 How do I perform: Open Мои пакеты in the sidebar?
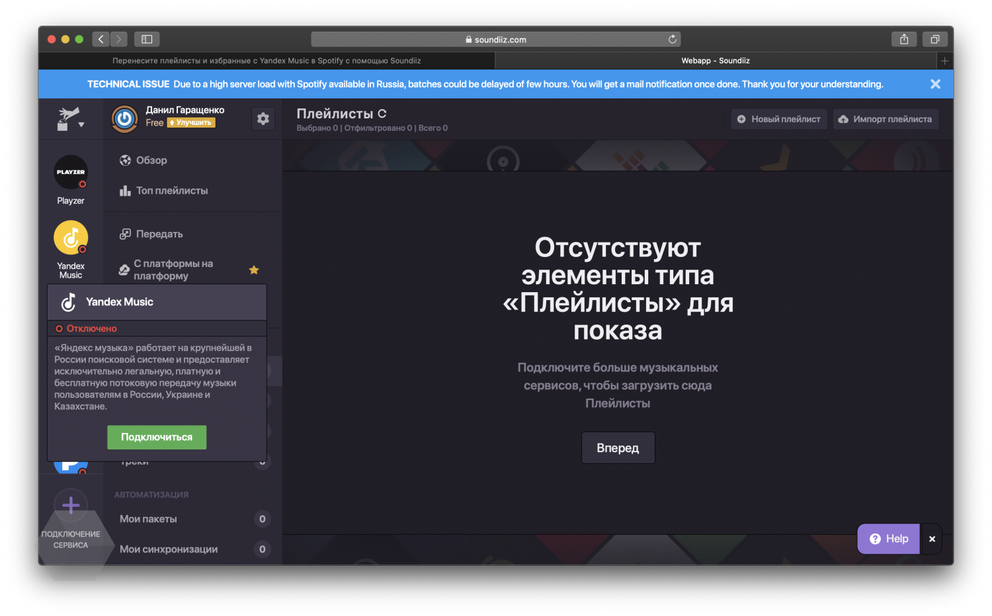click(148, 519)
